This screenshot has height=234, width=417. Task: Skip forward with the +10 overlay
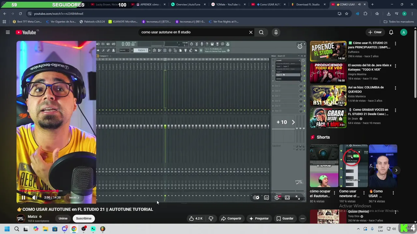286,122
